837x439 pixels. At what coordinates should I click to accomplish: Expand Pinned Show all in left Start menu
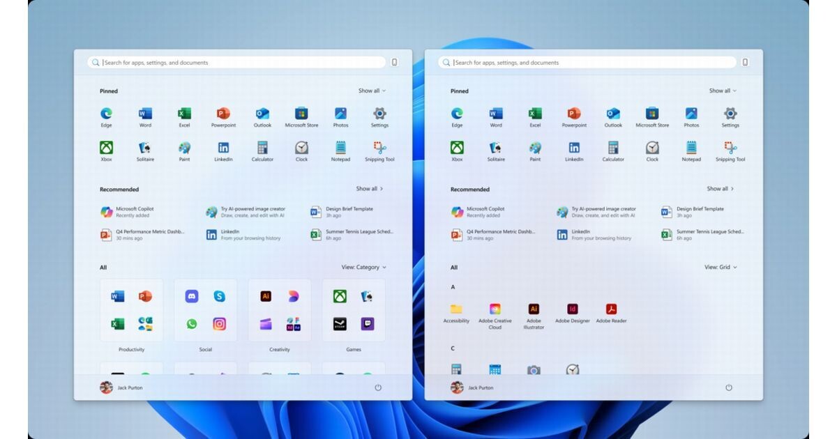coord(372,91)
